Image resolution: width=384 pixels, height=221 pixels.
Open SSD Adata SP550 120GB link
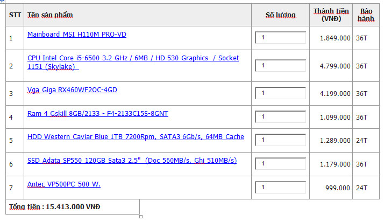click(132, 161)
